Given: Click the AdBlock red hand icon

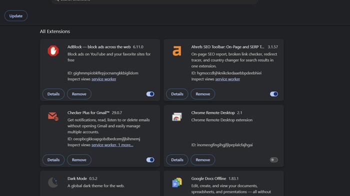Looking at the screenshot, I should 53,51.
